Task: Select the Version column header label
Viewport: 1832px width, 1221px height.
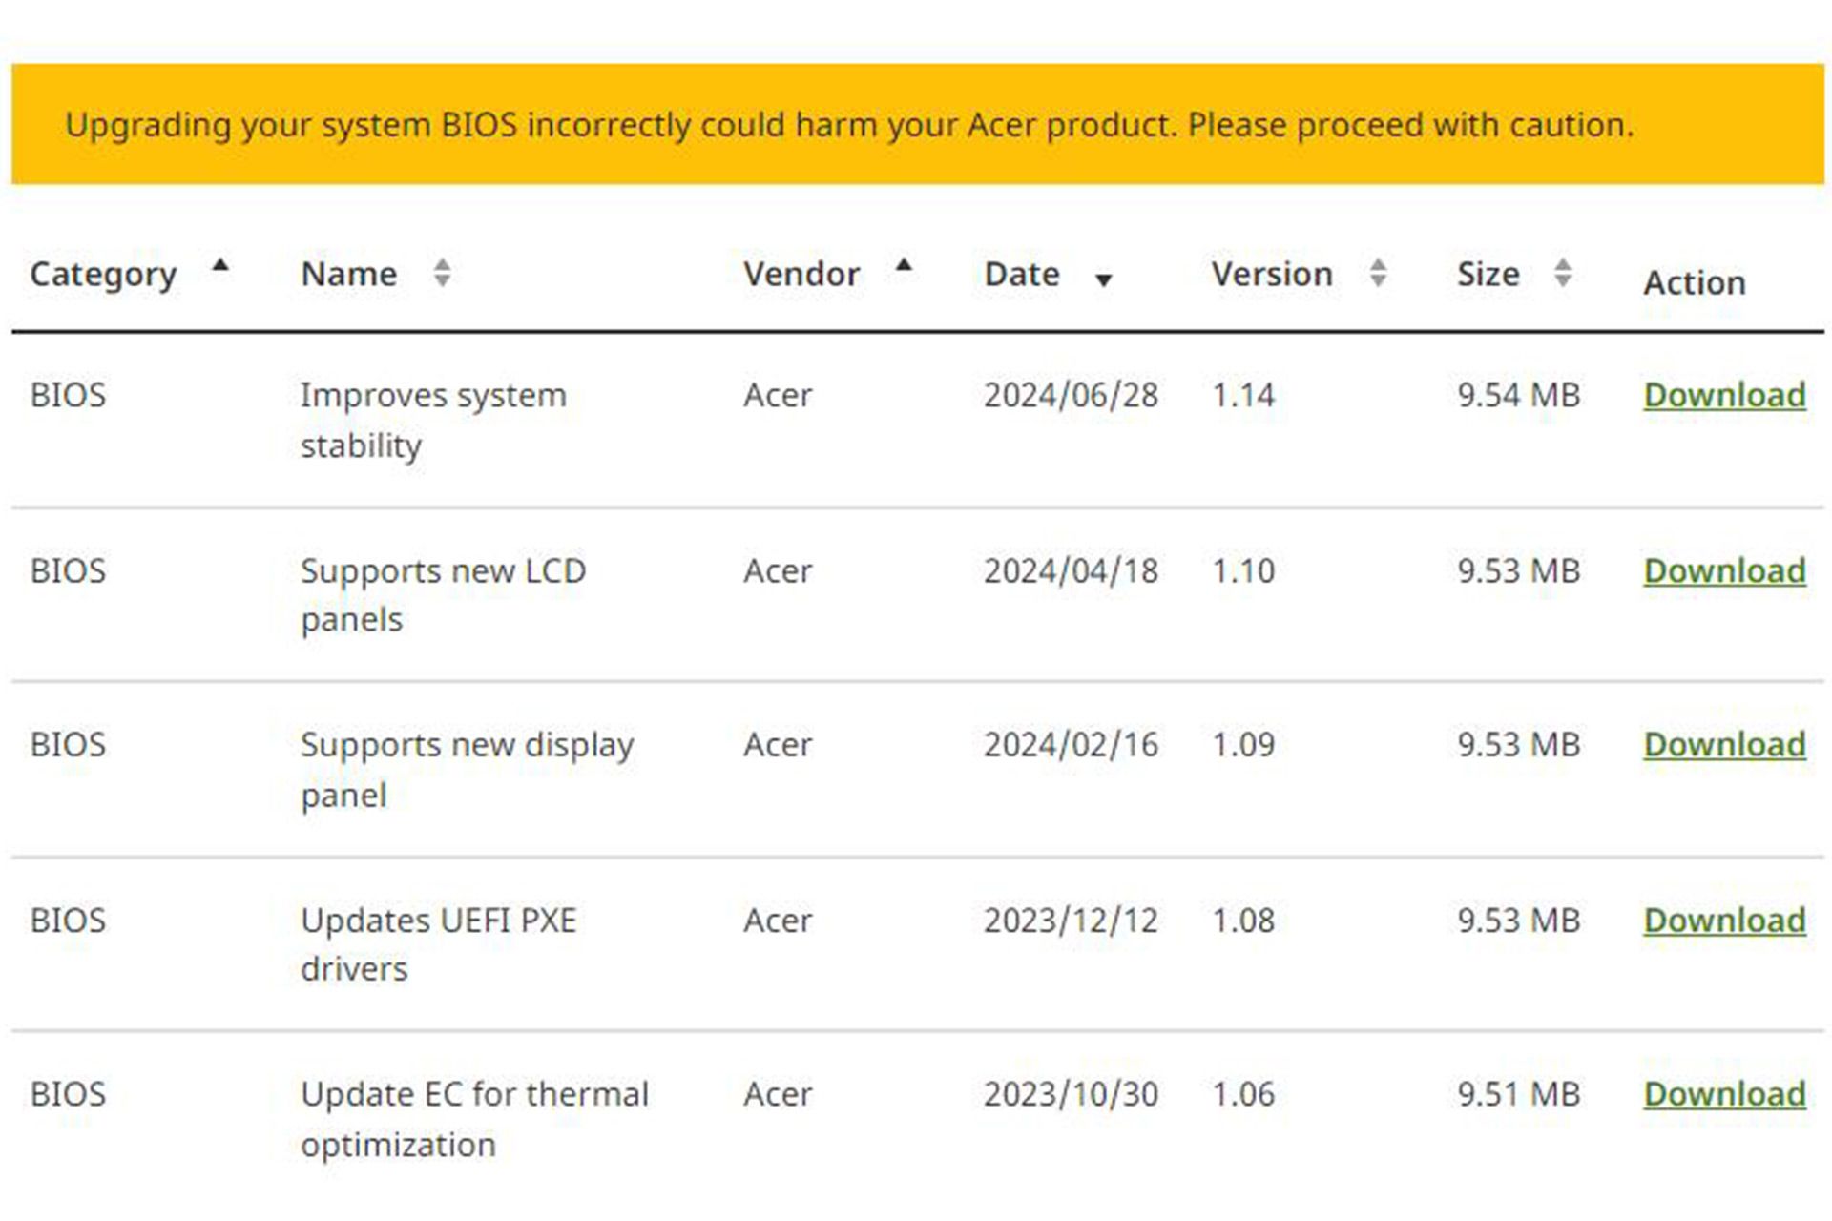Action: pyautogui.click(x=1272, y=275)
